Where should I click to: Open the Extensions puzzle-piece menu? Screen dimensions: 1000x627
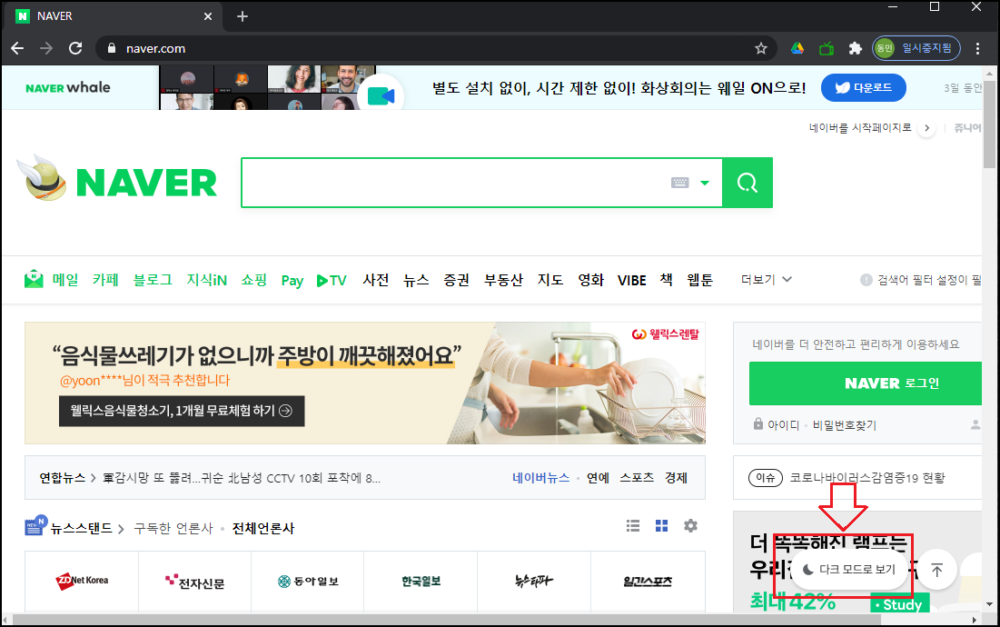856,48
